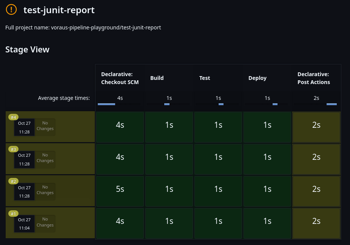Open Test stage cell for build #3
Image resolution: width=350 pixels, height=245 pixels.
click(218, 157)
